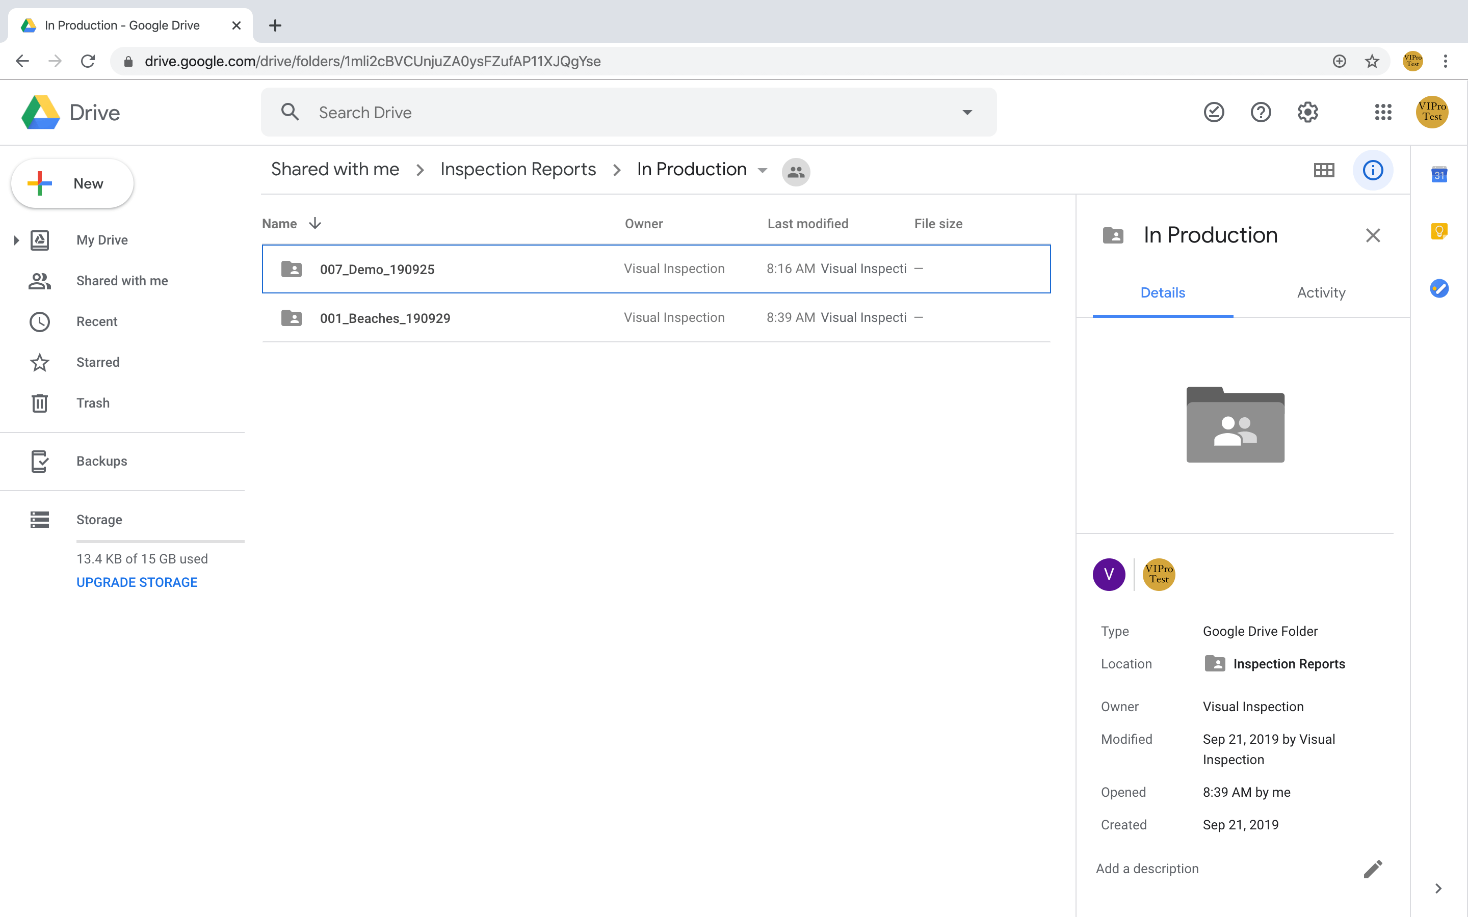Reload the page
The height and width of the screenshot is (917, 1468).
pos(88,61)
